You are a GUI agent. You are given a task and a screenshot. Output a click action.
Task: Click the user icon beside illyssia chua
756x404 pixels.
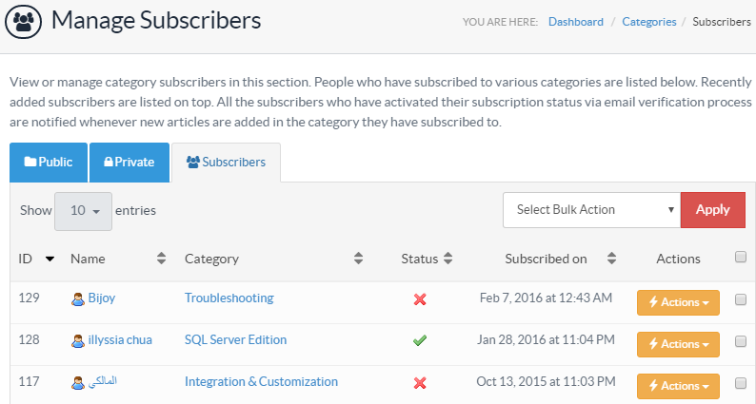(78, 340)
